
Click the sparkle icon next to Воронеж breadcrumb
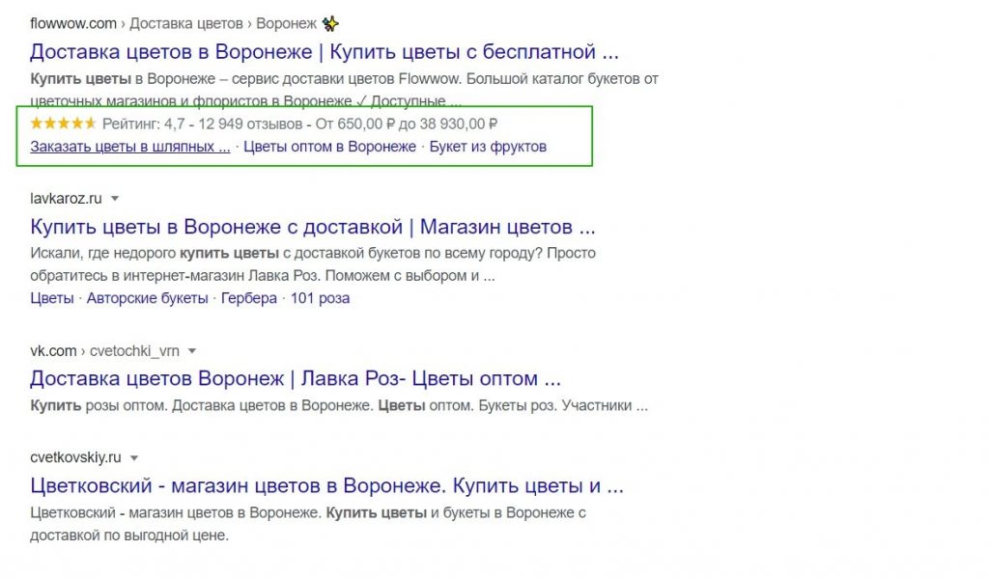point(330,24)
